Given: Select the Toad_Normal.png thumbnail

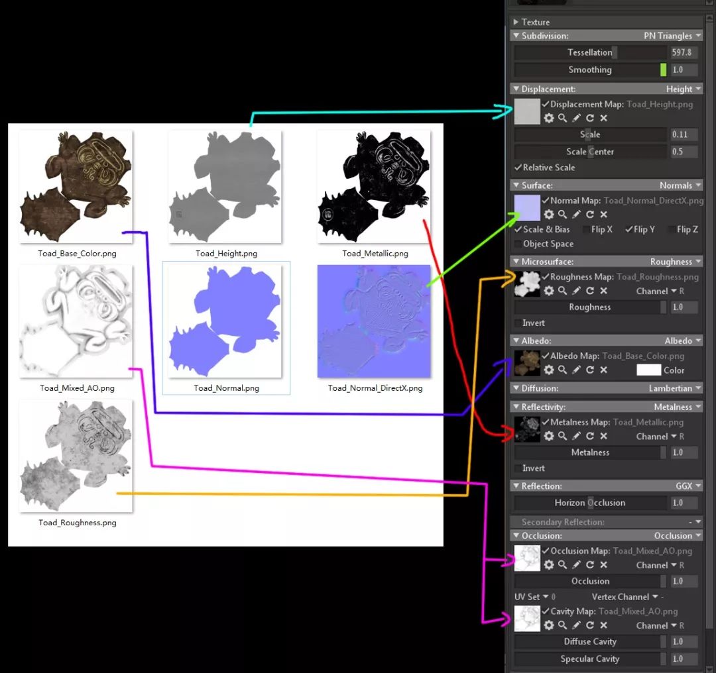Looking at the screenshot, I should point(225,321).
